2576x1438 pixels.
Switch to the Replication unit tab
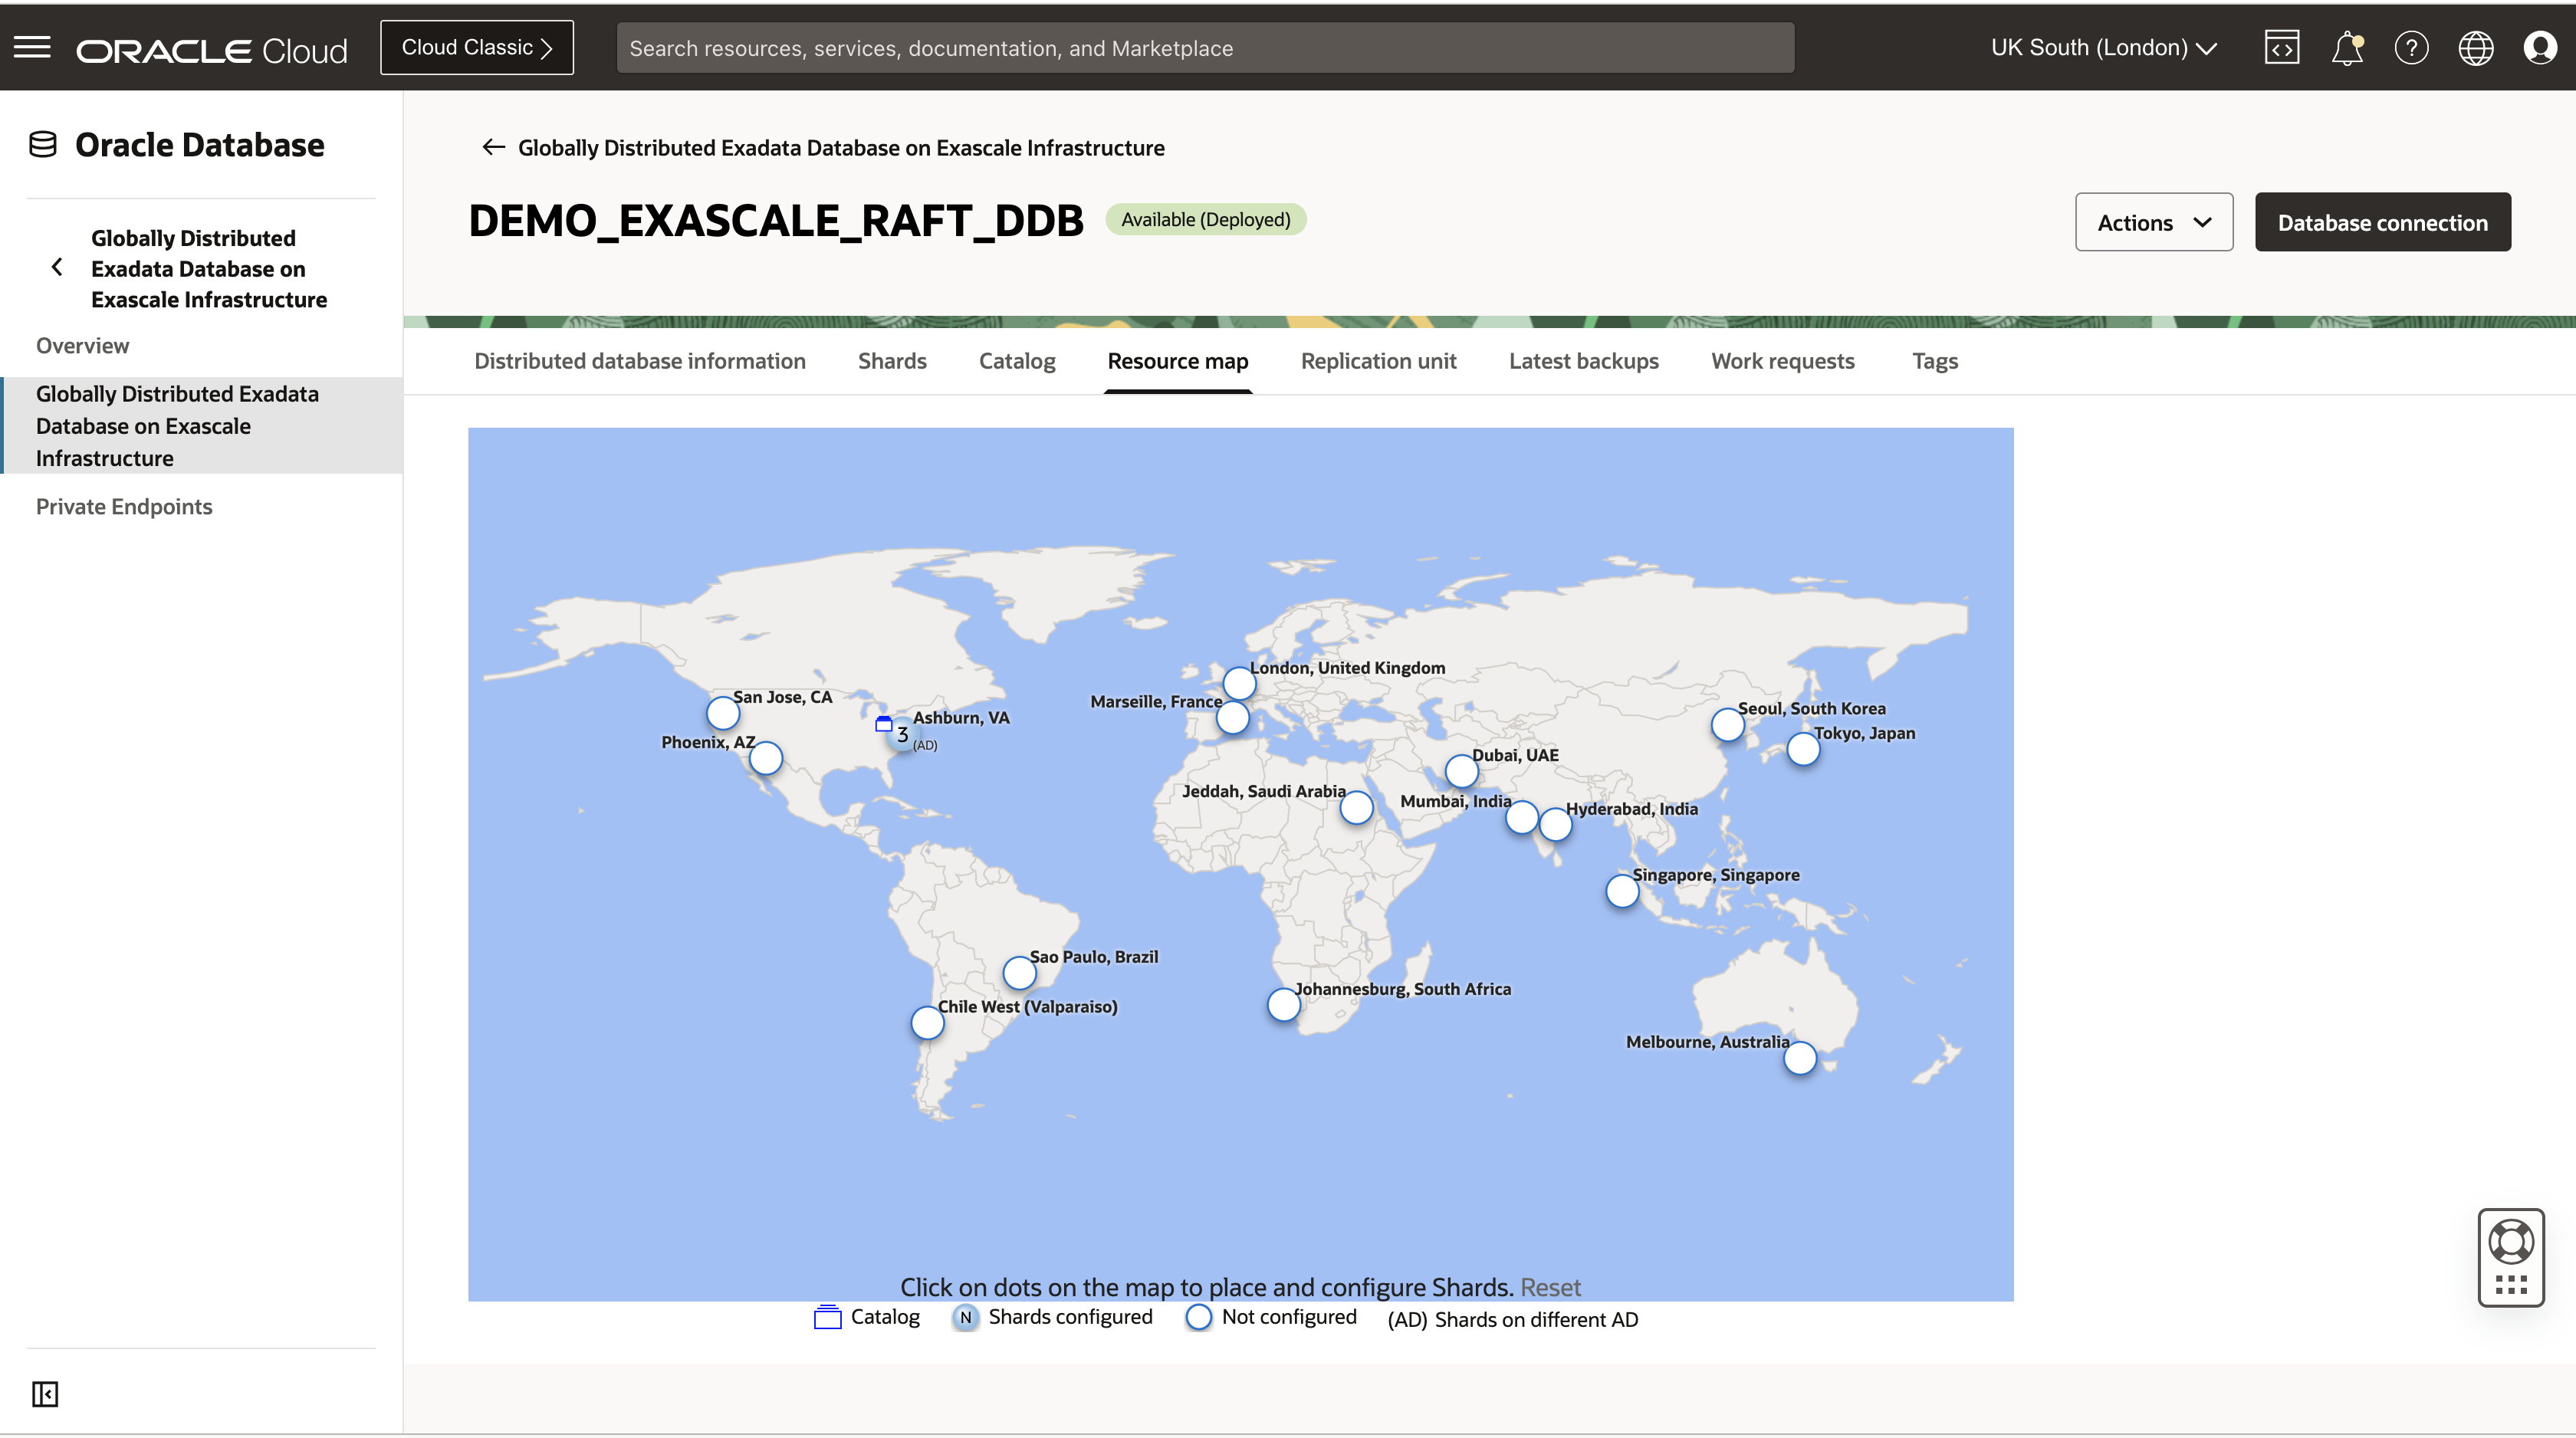[1379, 361]
